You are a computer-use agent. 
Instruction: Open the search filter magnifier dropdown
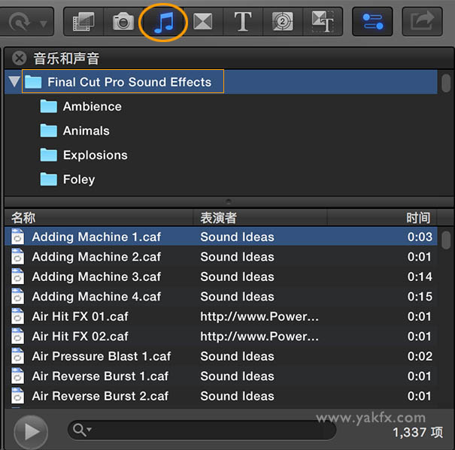(x=82, y=430)
